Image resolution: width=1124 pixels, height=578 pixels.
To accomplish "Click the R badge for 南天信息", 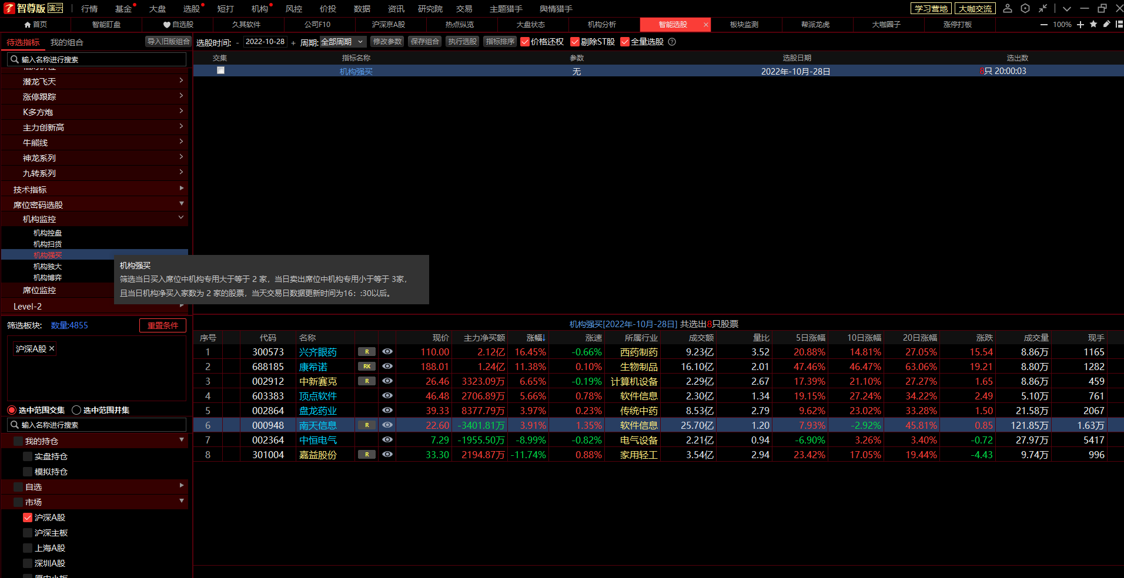I will coord(367,425).
